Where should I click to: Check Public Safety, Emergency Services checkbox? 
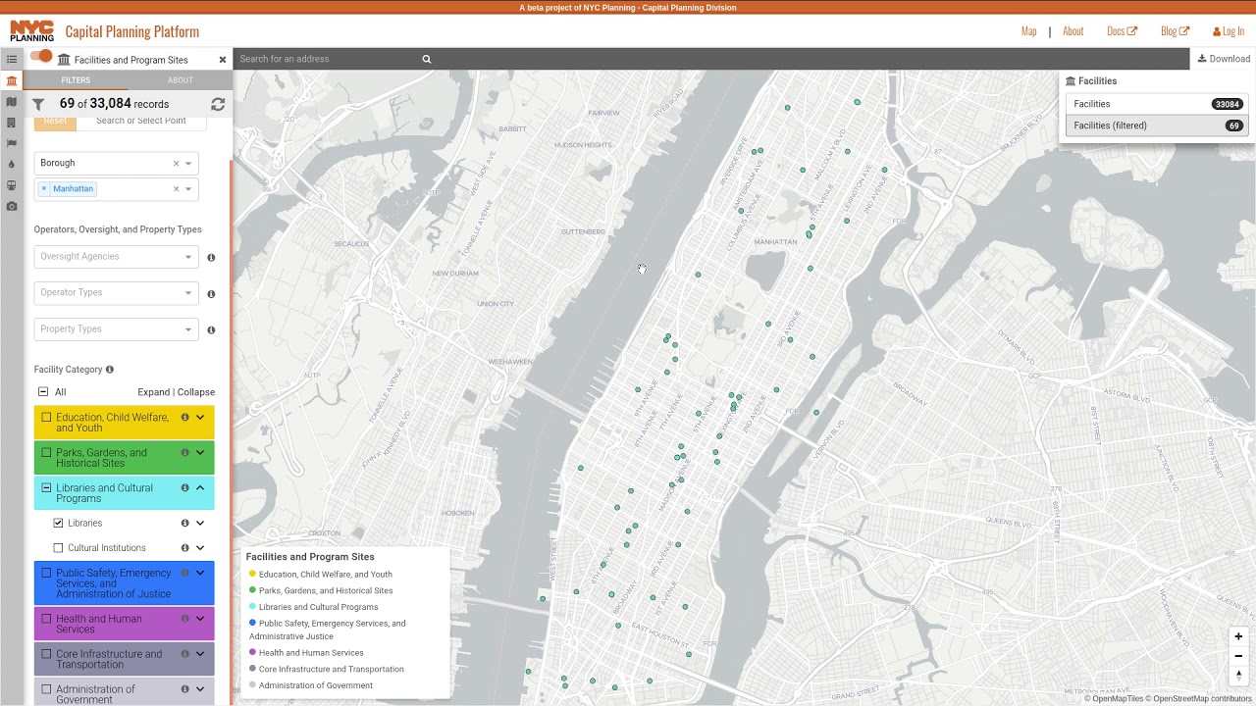pos(46,574)
